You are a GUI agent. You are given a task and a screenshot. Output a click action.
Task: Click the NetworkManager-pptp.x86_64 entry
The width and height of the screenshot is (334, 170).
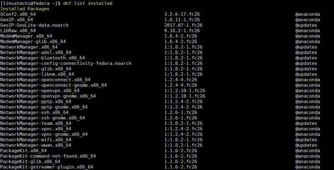pyautogui.click(x=36, y=102)
